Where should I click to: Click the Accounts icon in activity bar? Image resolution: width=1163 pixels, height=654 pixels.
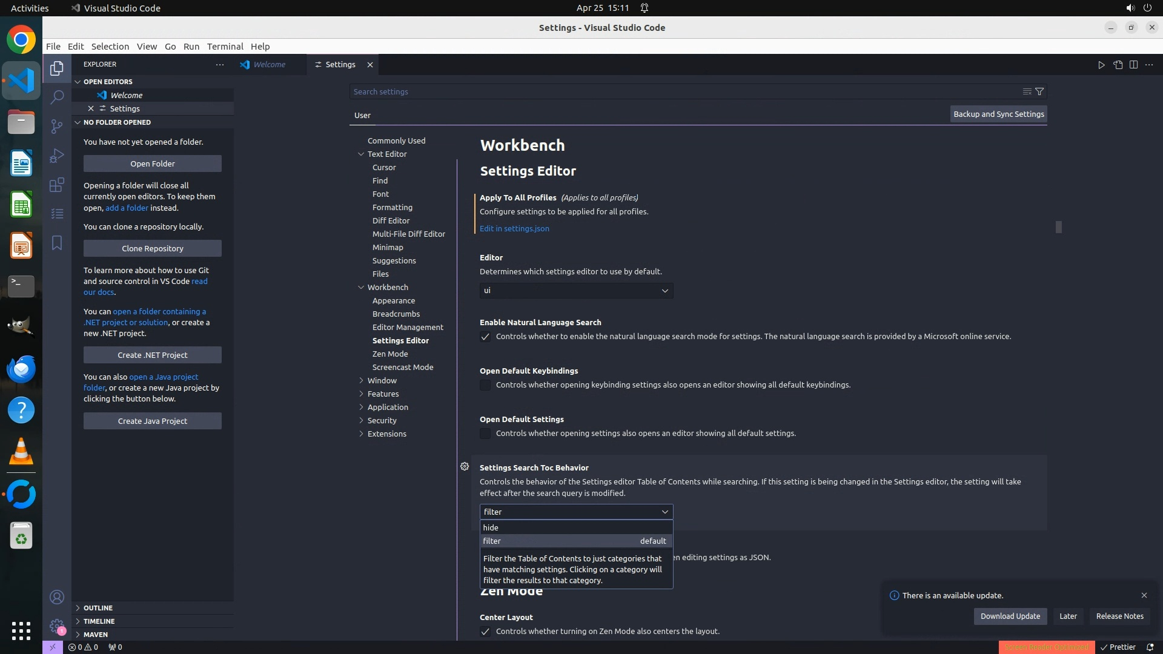click(57, 597)
